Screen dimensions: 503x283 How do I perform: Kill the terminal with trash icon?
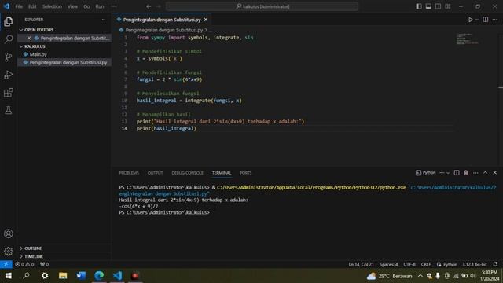[466, 173]
